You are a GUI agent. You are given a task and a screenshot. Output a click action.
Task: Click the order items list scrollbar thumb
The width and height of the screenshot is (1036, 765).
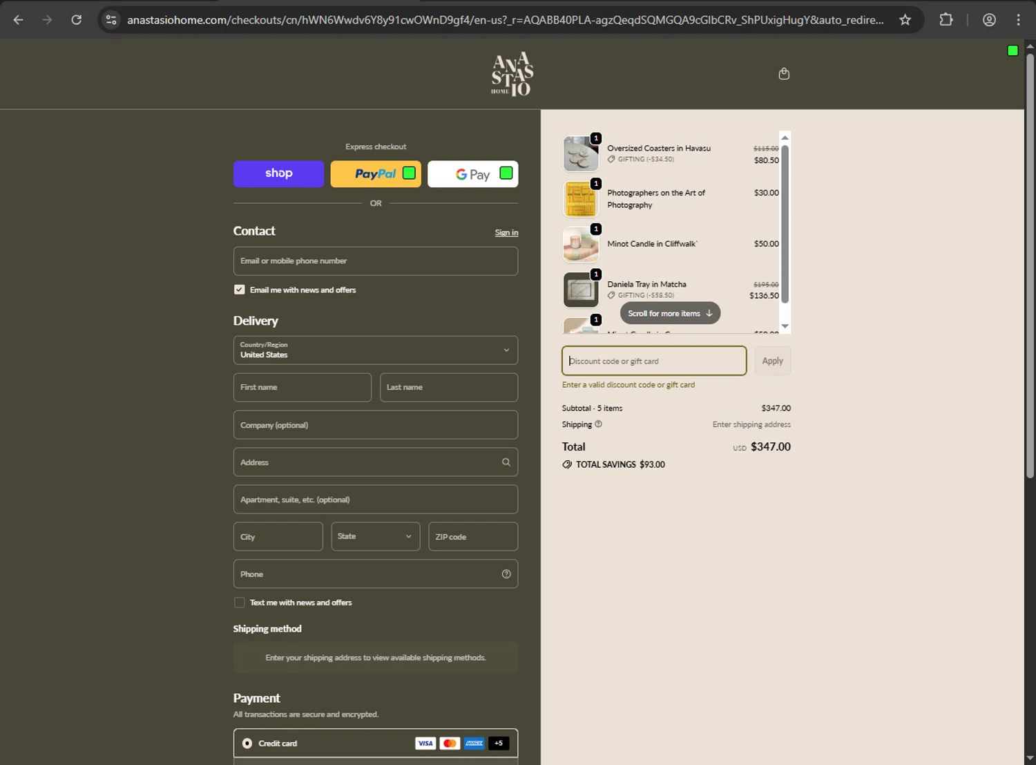coord(785,223)
